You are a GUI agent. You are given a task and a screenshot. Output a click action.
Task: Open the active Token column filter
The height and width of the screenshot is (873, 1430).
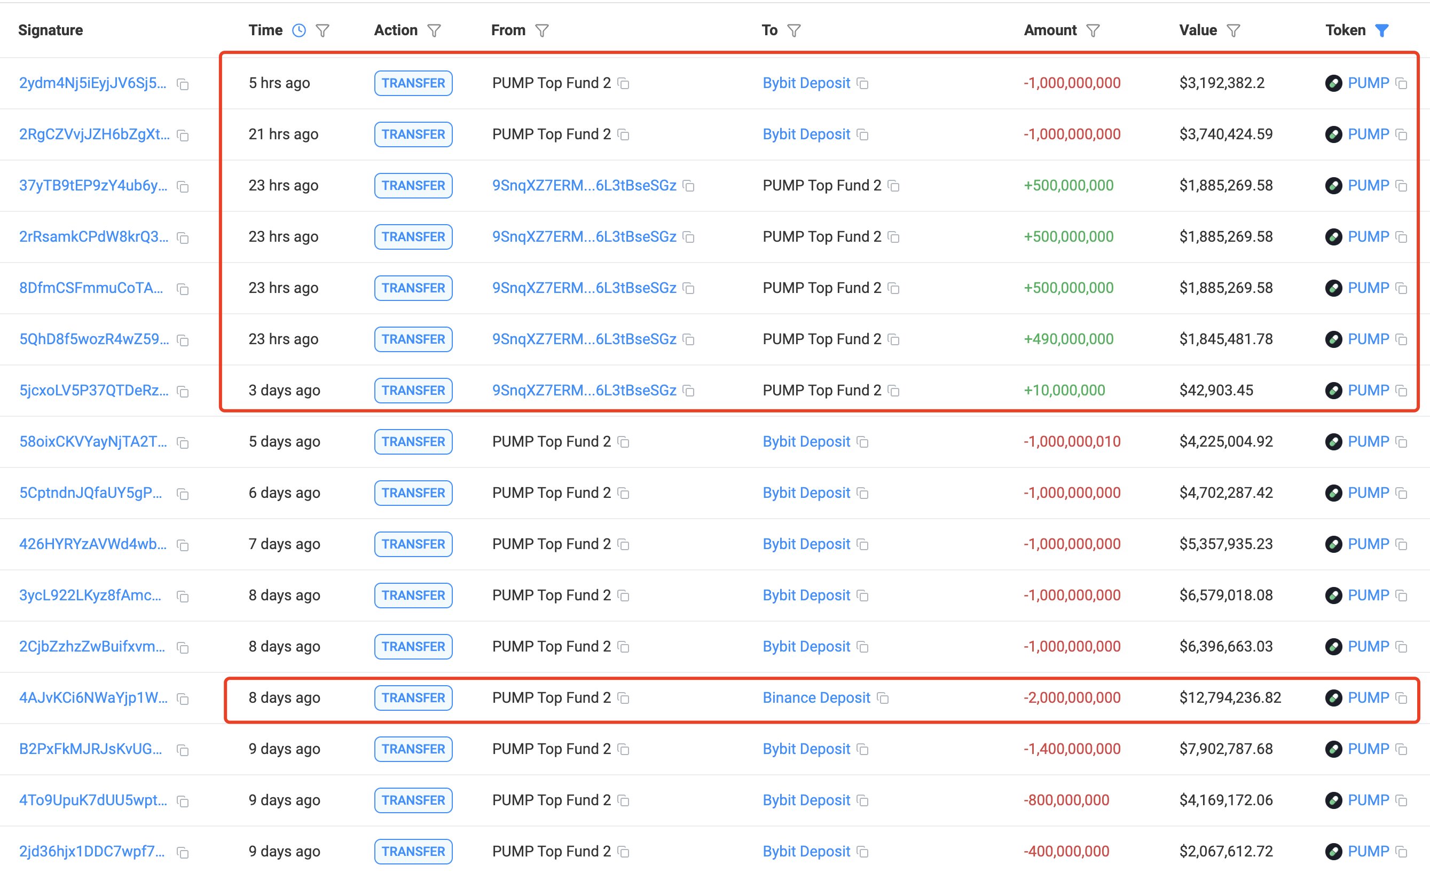tap(1382, 30)
